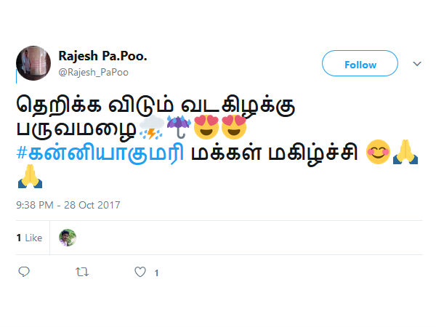Open the #கன்னியாகுமரி hashtag link
Screen dimensions: 436x327
[x=100, y=153]
